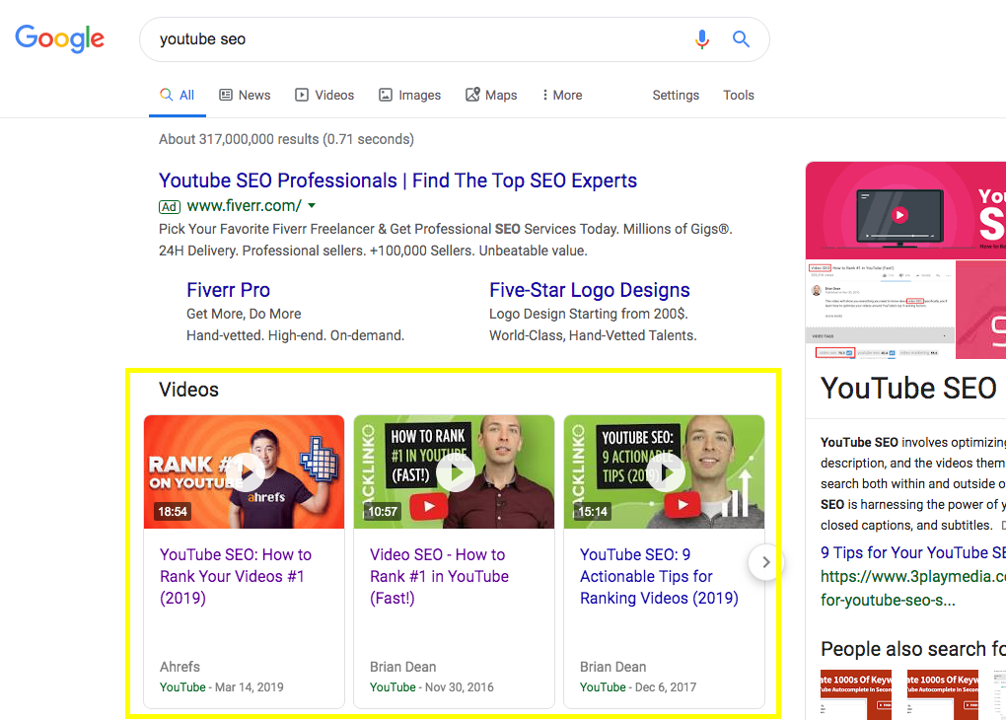The height and width of the screenshot is (720, 1006).
Task: Select the All tab
Action: point(178,95)
